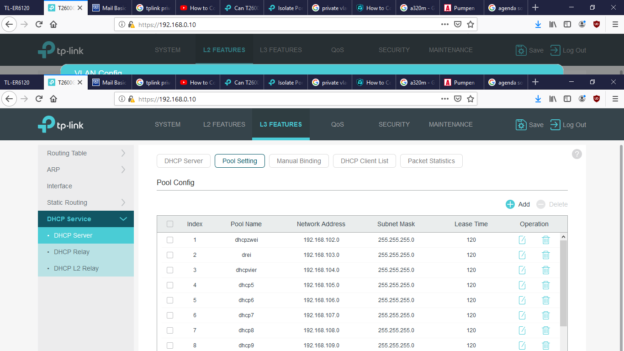Viewport: 624px width, 351px height.
Task: Open new tab plus in front window
Action: tap(535, 82)
